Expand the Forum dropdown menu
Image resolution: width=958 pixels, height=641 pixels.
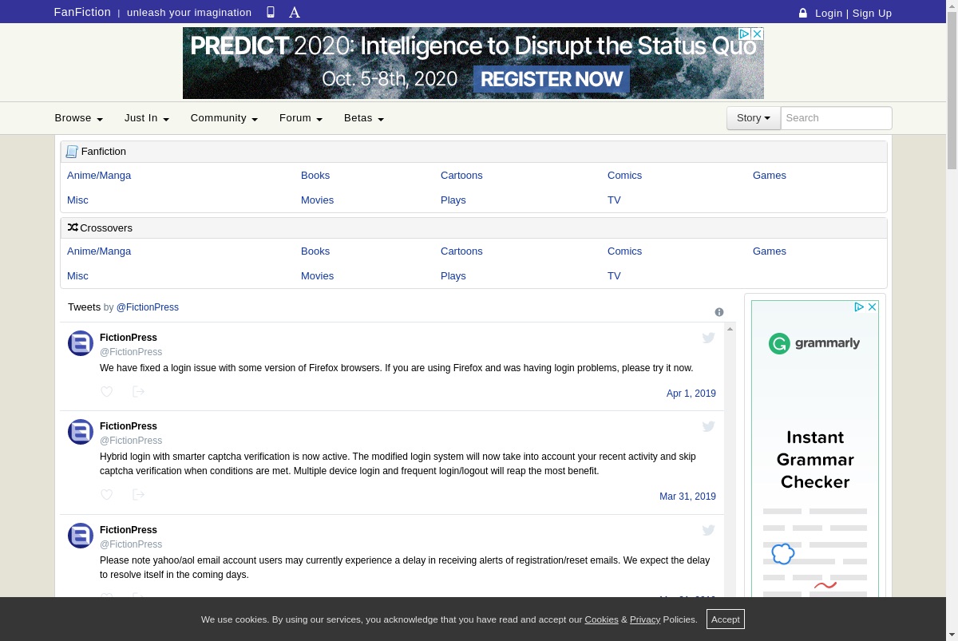pyautogui.click(x=301, y=118)
